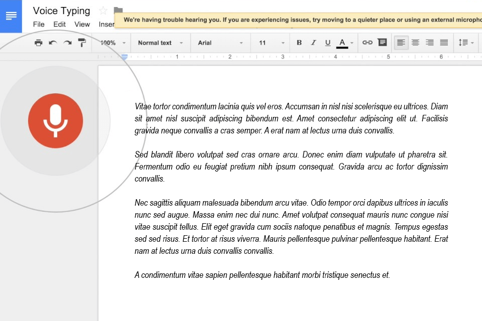482x321 pixels.
Task: Open the zoom level dropdown
Action: click(x=109, y=43)
